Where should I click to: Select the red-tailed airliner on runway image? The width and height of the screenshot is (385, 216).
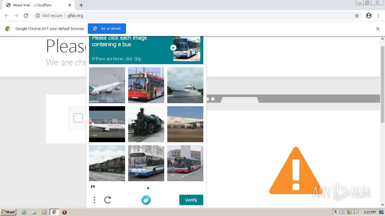[107, 124]
